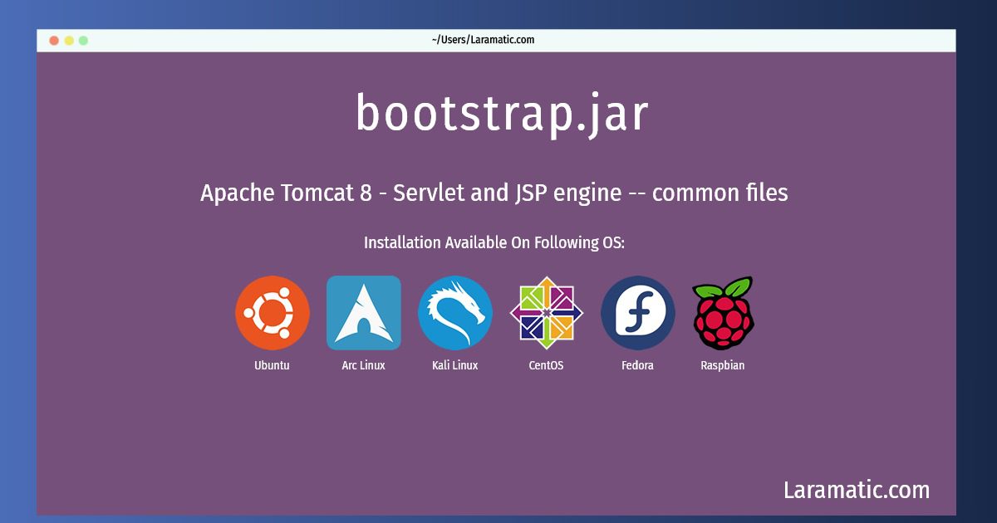
Task: Click the Installation Available On heading
Action: pos(494,242)
